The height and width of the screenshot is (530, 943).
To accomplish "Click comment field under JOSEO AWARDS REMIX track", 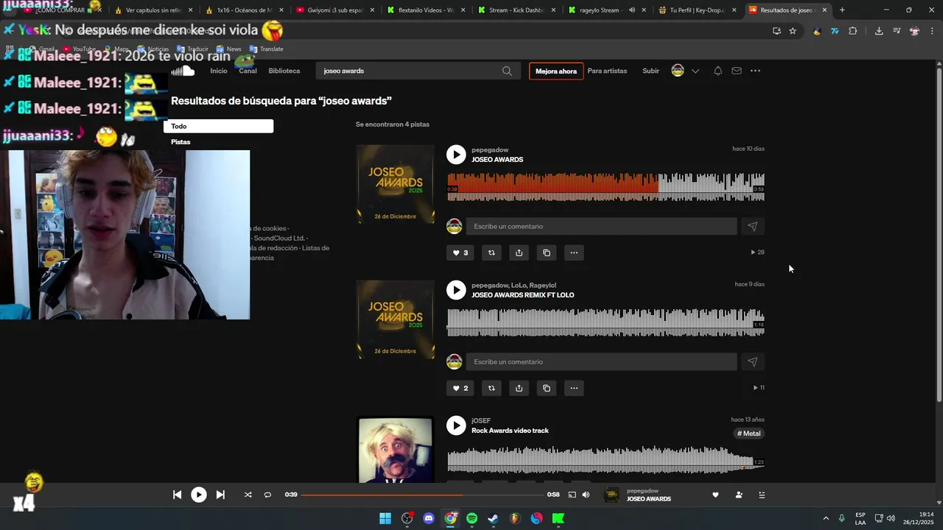I will (601, 362).
